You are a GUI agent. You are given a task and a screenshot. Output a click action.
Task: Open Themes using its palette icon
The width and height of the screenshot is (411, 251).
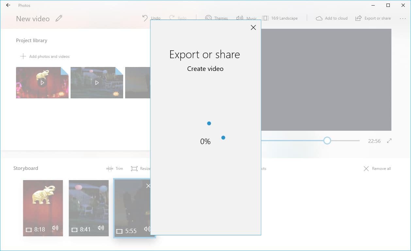pyautogui.click(x=208, y=18)
